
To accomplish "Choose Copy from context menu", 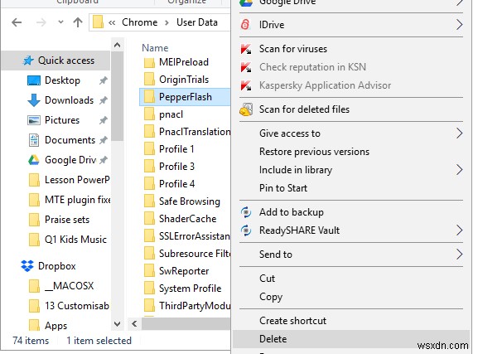I will click(x=351, y=297).
